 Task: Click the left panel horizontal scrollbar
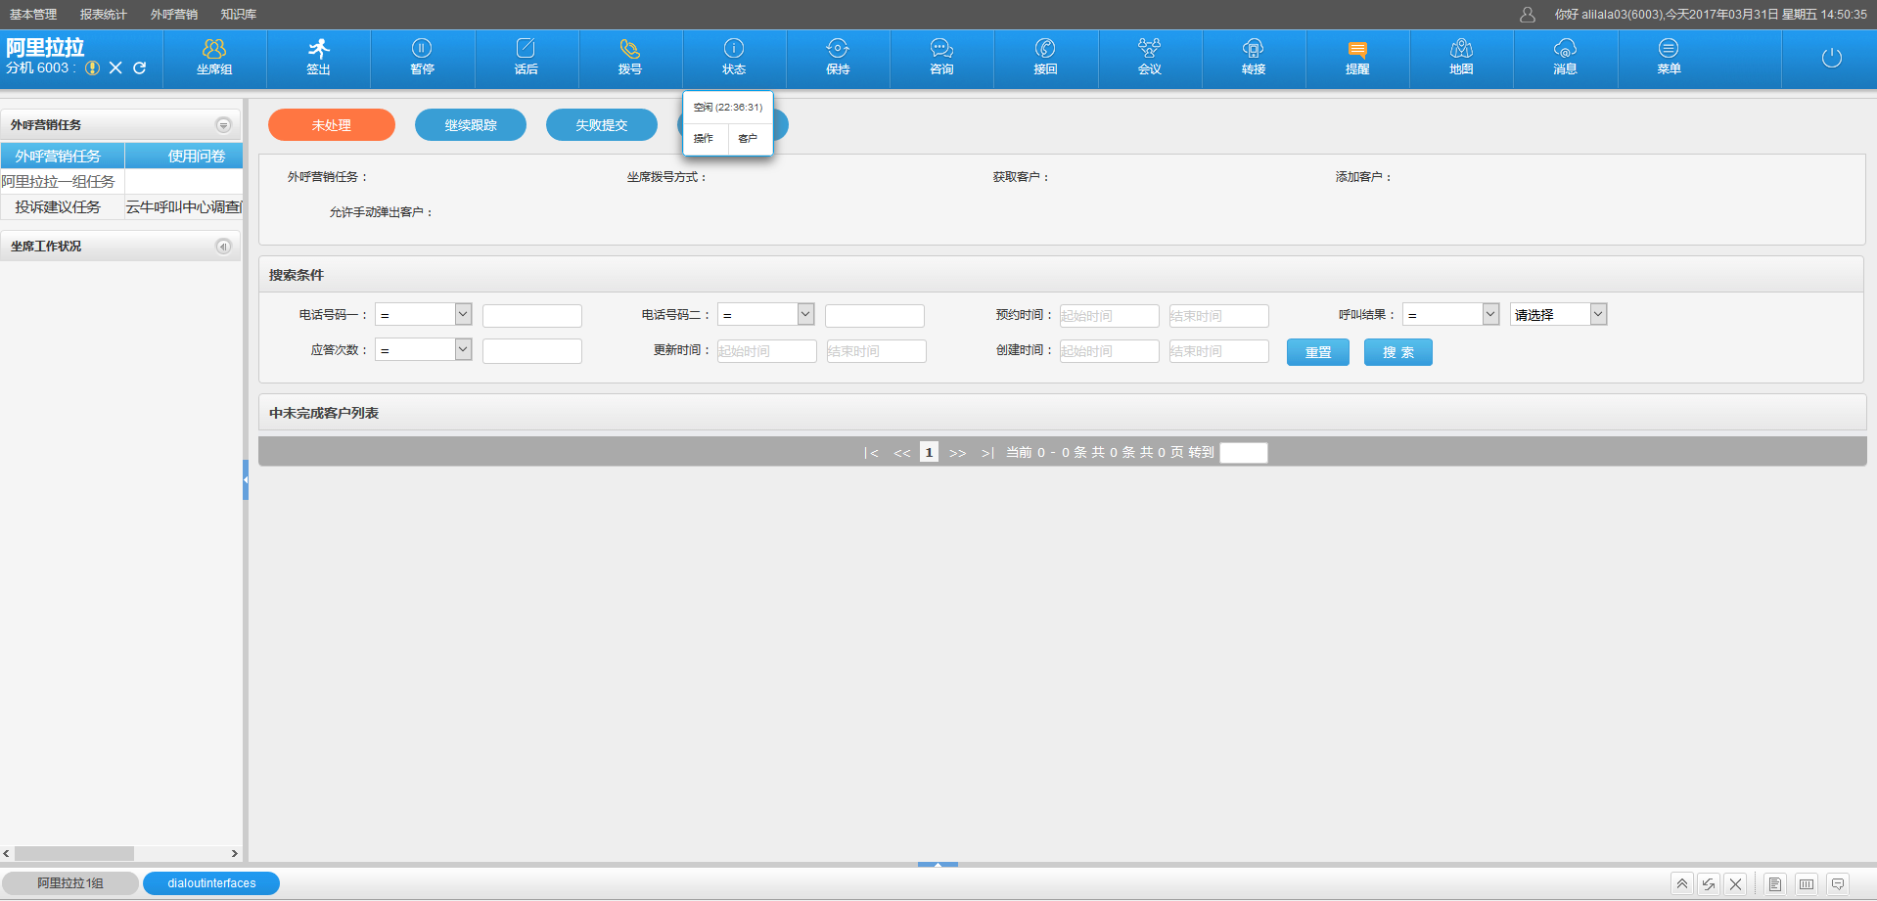74,853
